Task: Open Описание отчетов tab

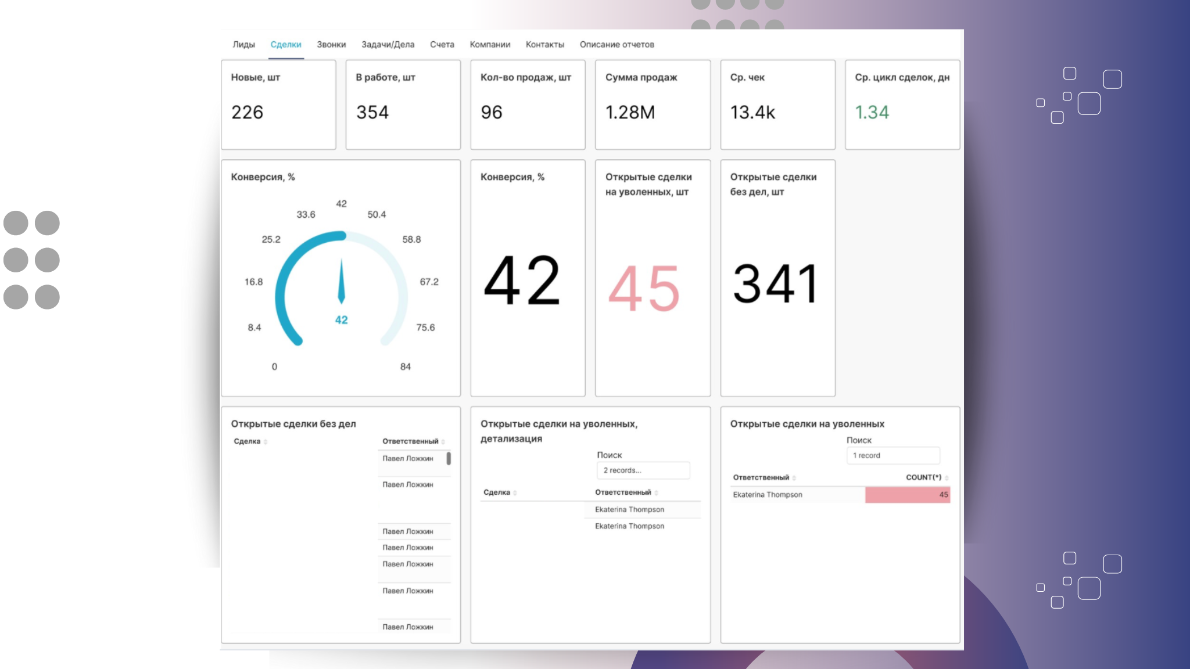Action: tap(616, 45)
